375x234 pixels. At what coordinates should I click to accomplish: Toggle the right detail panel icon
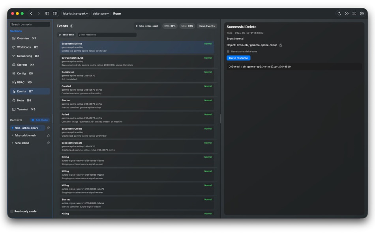point(55,14)
